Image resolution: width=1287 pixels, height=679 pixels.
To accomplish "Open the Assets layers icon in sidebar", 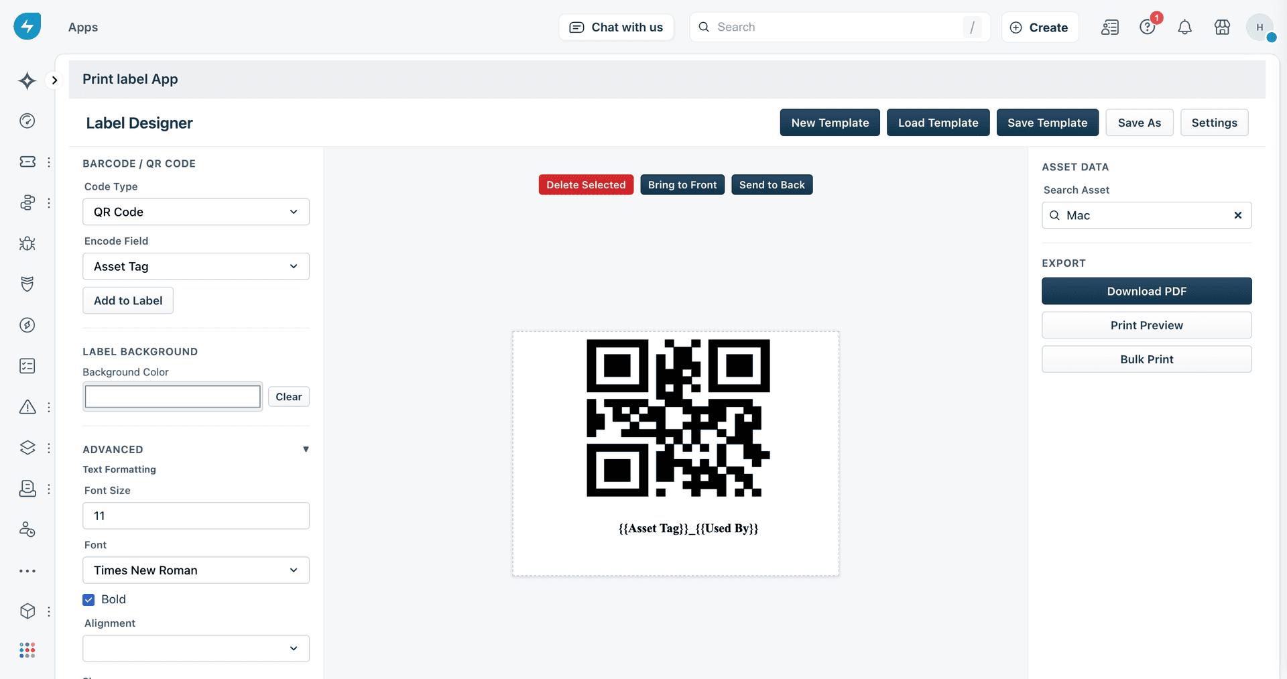I will coord(27,448).
